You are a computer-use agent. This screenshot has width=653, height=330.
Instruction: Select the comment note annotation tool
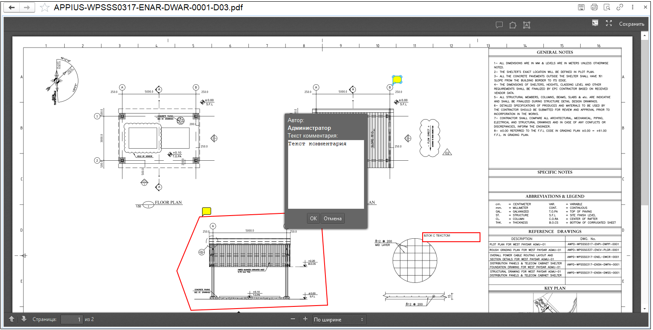pyautogui.click(x=499, y=25)
